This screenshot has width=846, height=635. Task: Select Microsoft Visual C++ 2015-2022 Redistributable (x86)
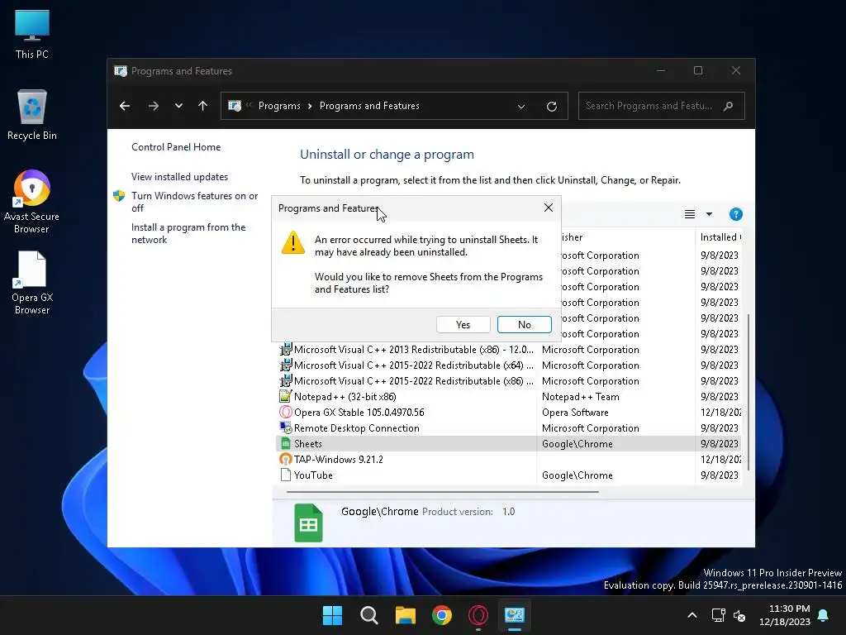pyautogui.click(x=509, y=380)
